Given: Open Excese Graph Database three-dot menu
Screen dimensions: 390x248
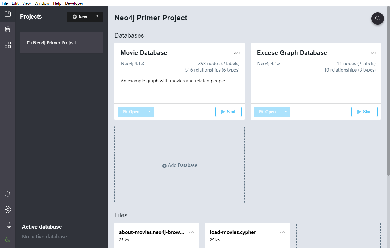Looking at the screenshot, I should (x=373, y=53).
